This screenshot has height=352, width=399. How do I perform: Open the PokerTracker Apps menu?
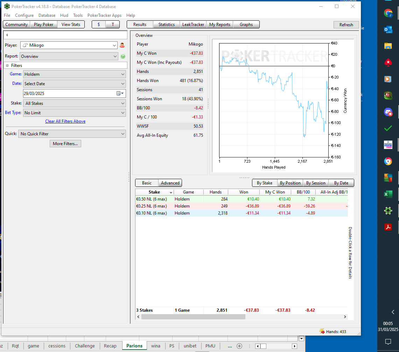coord(104,15)
